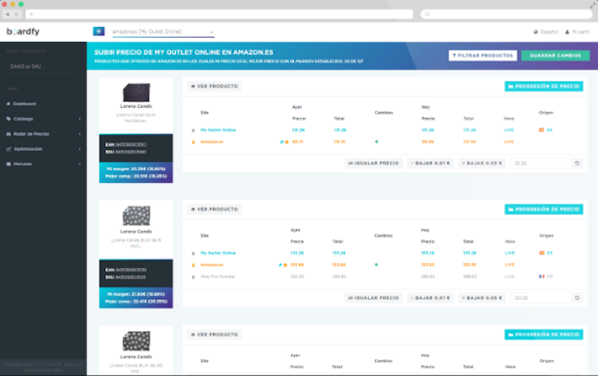Open the Optimización menu item
This screenshot has height=376, width=598.
43,149
